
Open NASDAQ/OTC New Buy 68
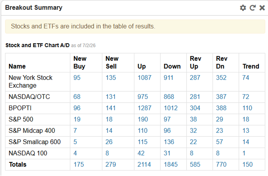click(77, 97)
